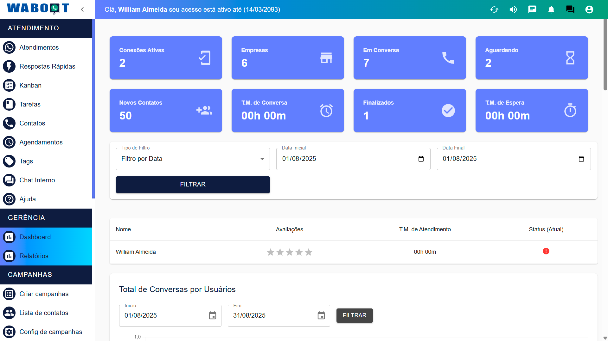Open the notifications bell icon
This screenshot has height=341, width=608.
click(551, 9)
